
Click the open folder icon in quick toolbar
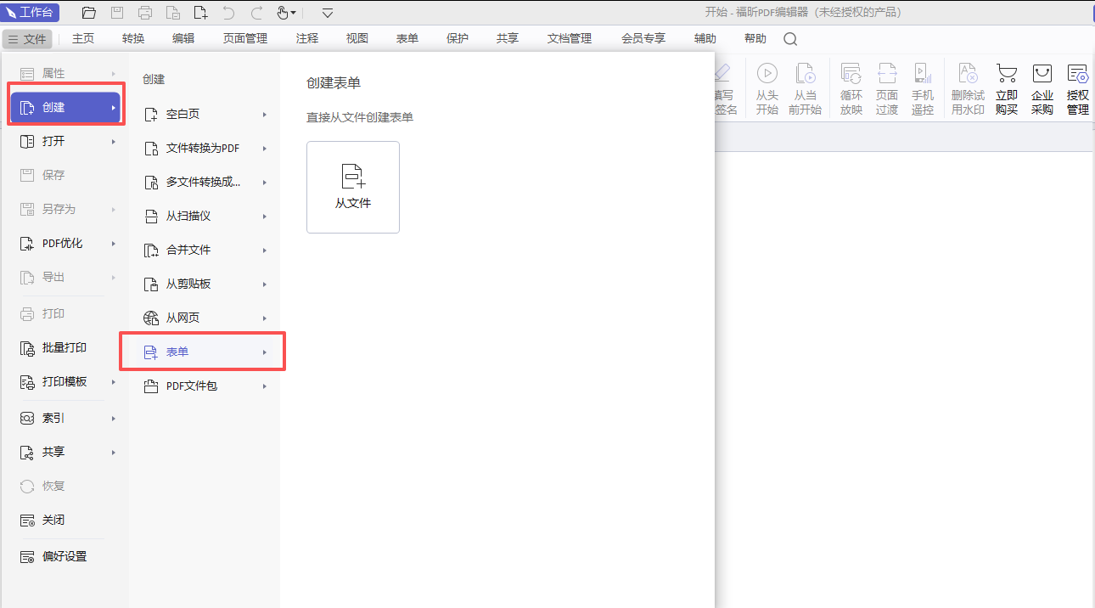89,13
